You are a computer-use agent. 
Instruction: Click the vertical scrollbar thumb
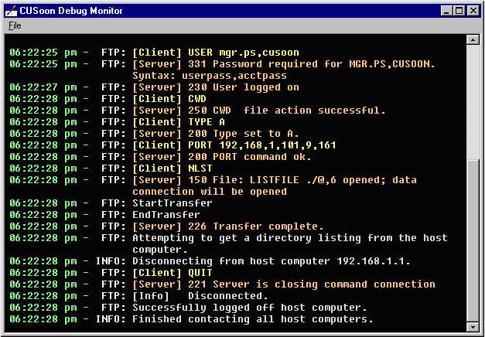472,241
